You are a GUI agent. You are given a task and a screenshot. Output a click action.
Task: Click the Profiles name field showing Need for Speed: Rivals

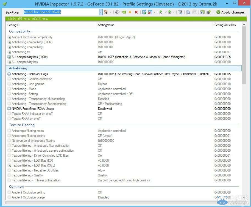click(x=61, y=12)
